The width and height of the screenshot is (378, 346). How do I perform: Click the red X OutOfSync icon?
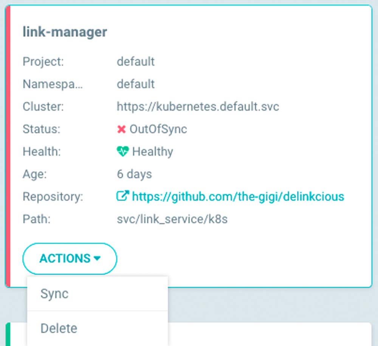(121, 129)
